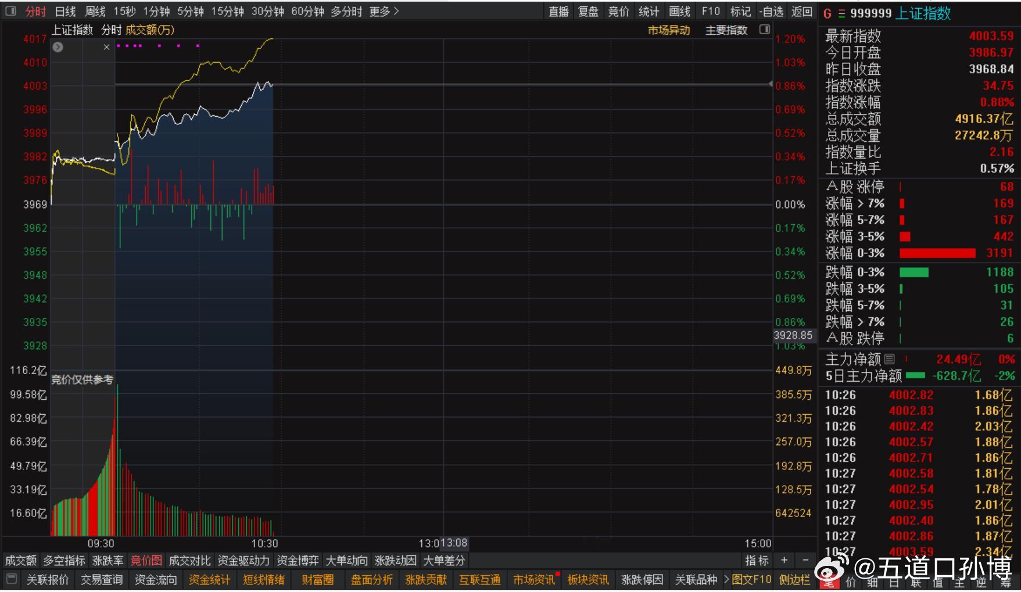The height and width of the screenshot is (592, 1021).
Task: Select the 成交对比 indicator tab
Action: (x=189, y=560)
